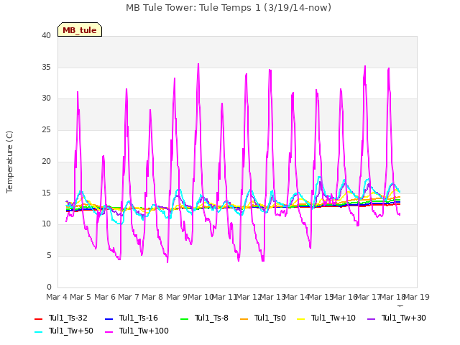Image resolution: width=460 pixels, height=345 pixels.
Task: Select the Tul1_Ts0 legend label
Action: click(270, 318)
